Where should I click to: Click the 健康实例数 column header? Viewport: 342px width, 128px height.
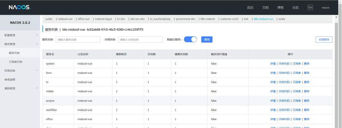tap(189, 54)
